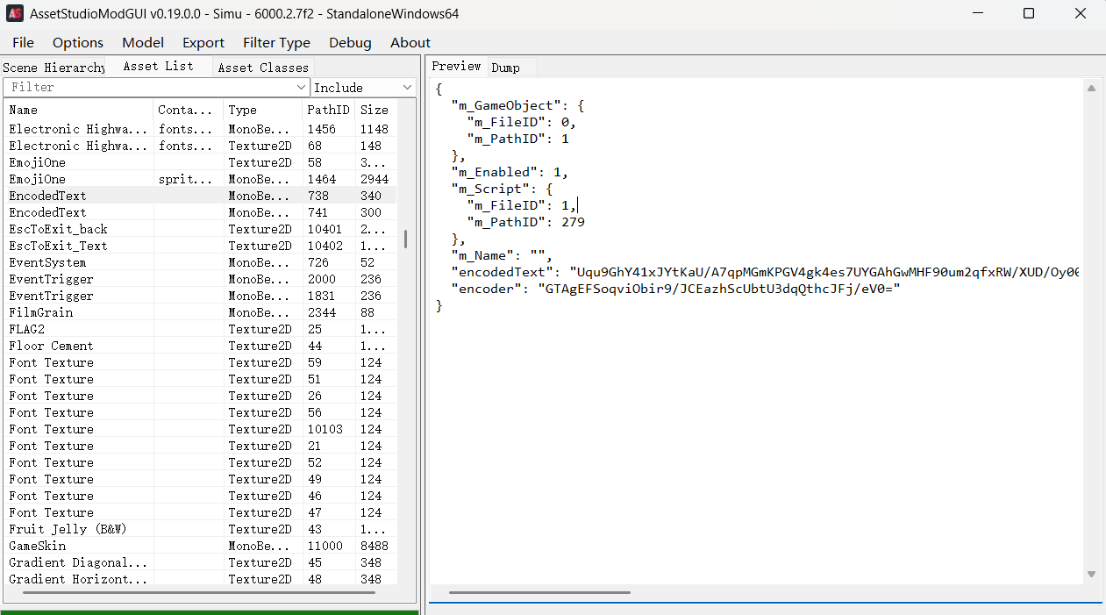
Task: Select the EscToExit_Text asset row
Action: click(x=201, y=246)
